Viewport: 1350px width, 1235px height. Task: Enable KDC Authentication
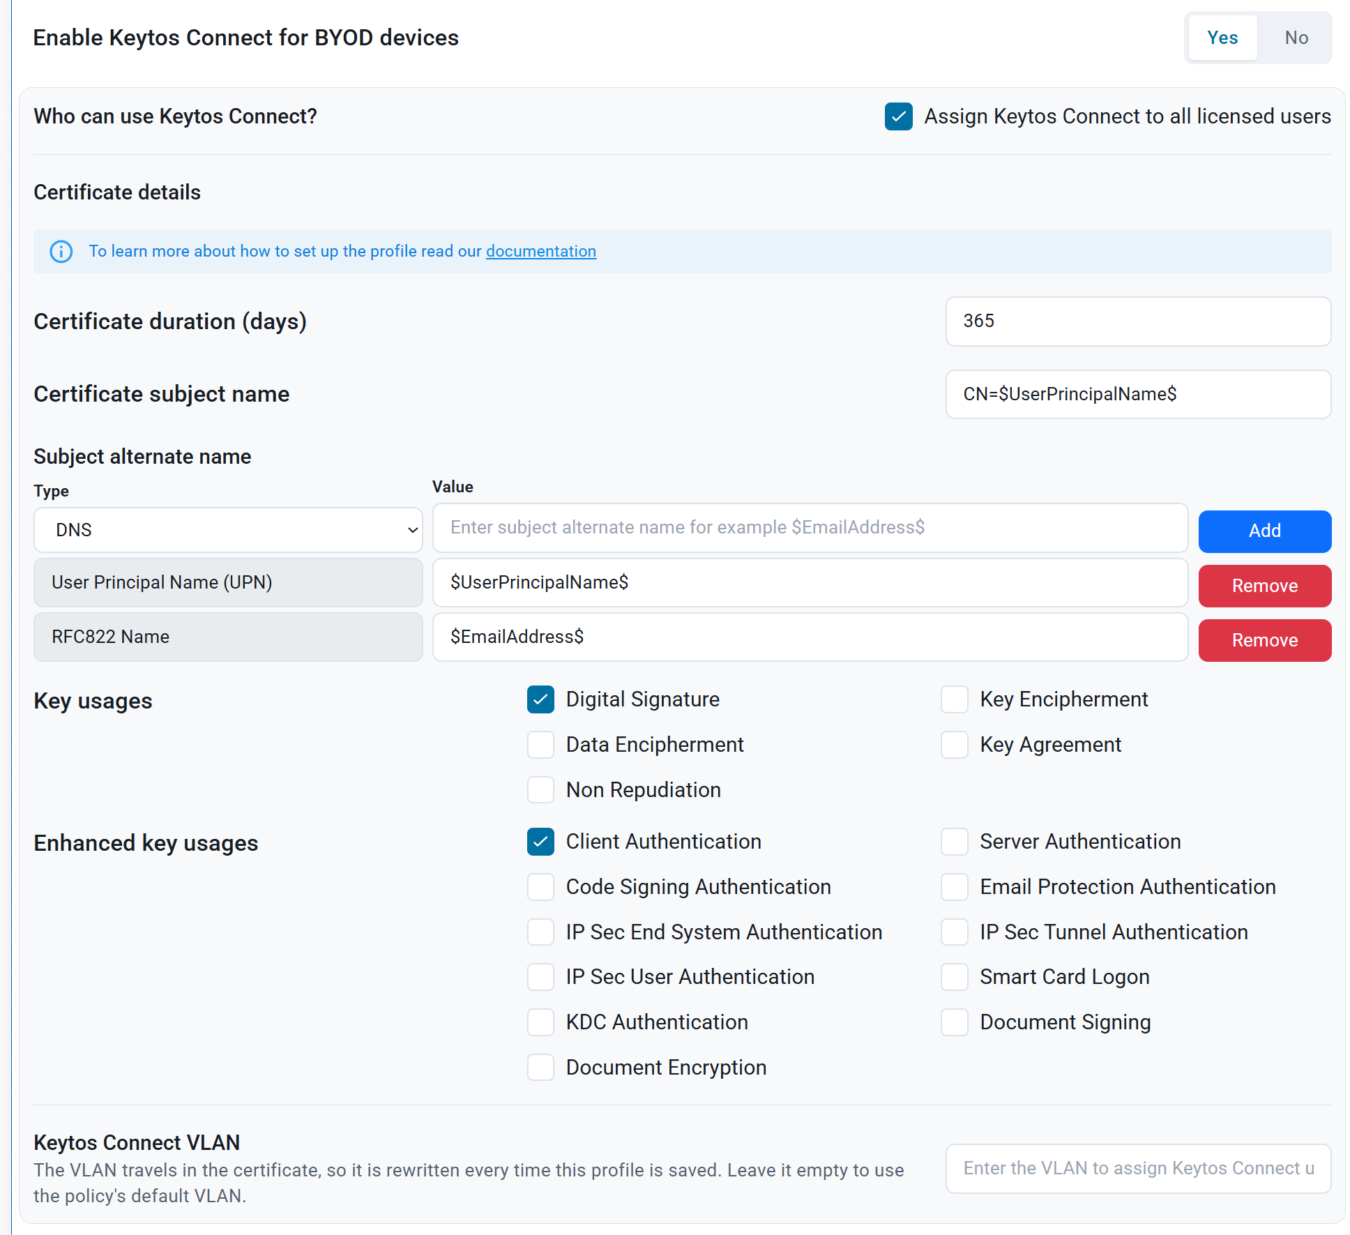(x=541, y=1022)
